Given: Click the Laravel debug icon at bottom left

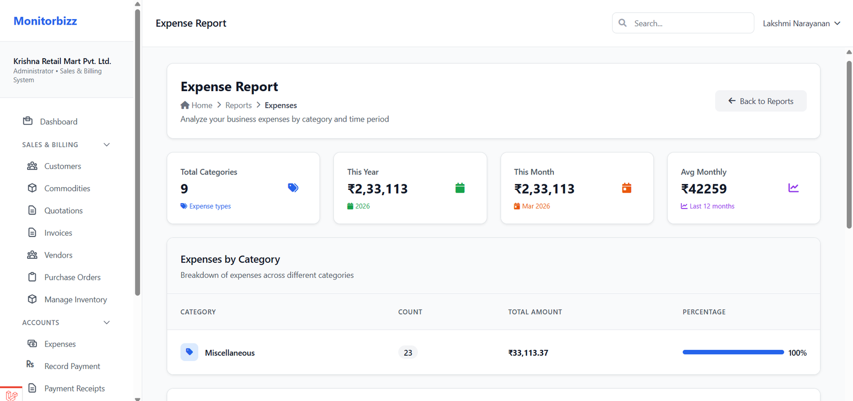Looking at the screenshot, I should click(11, 395).
